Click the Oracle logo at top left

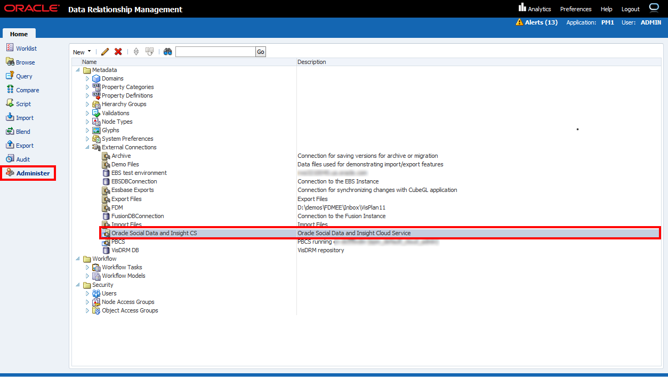click(x=32, y=9)
